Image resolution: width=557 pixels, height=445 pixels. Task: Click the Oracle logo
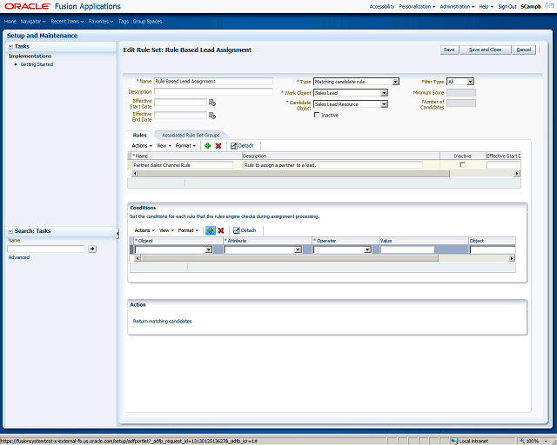27,6
